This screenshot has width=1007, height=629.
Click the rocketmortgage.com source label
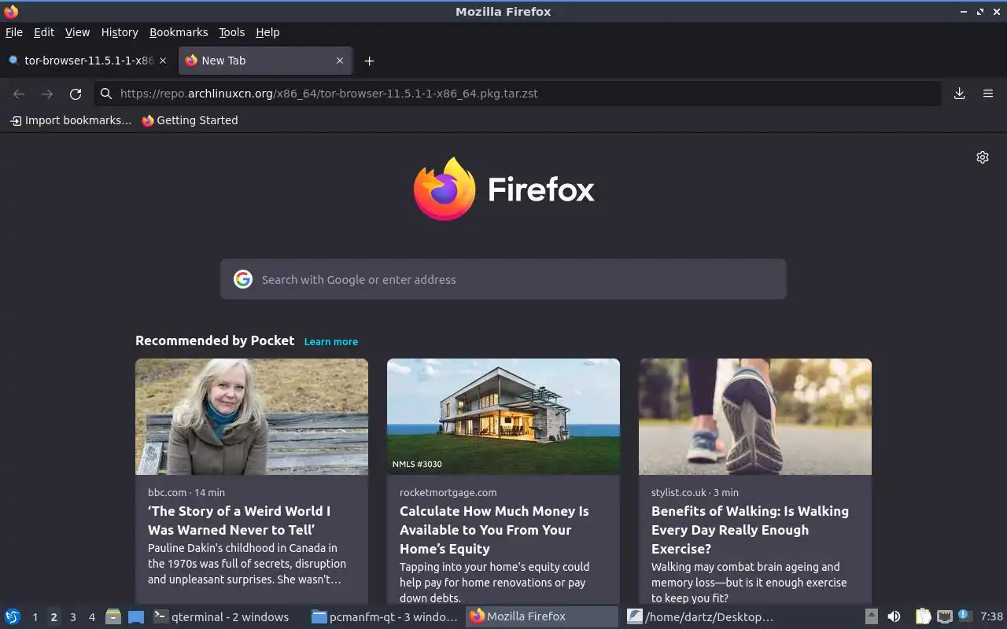point(448,492)
